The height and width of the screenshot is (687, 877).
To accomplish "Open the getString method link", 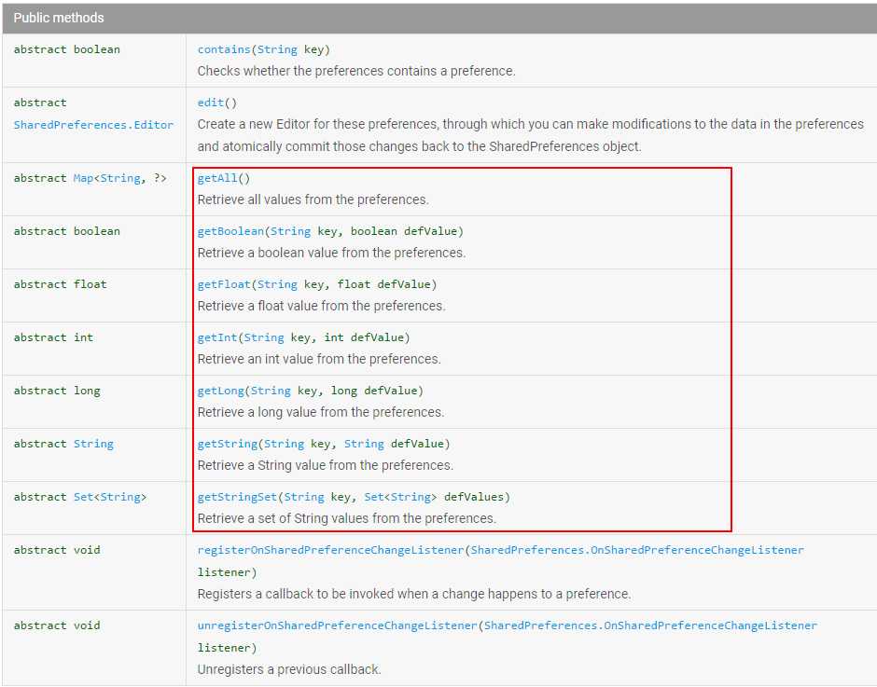I will click(x=227, y=444).
